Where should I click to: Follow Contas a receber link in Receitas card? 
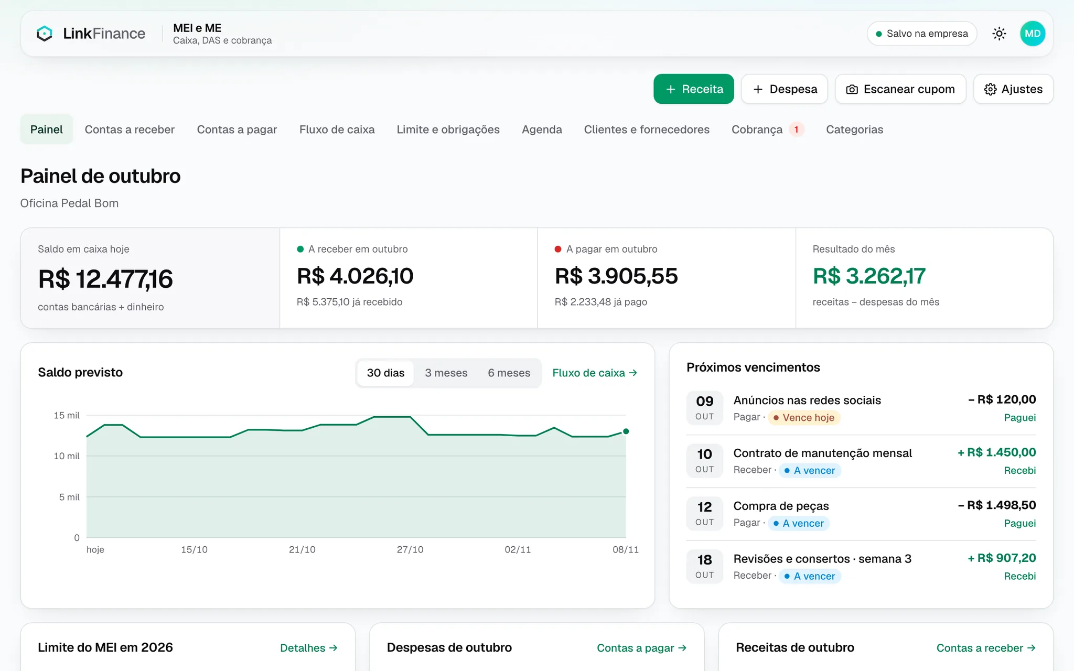tap(986, 648)
